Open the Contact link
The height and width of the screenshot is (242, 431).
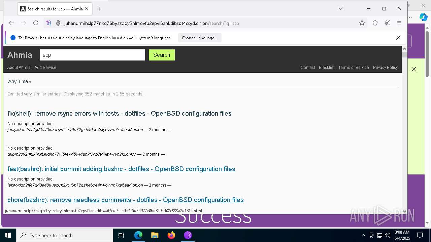308,68
